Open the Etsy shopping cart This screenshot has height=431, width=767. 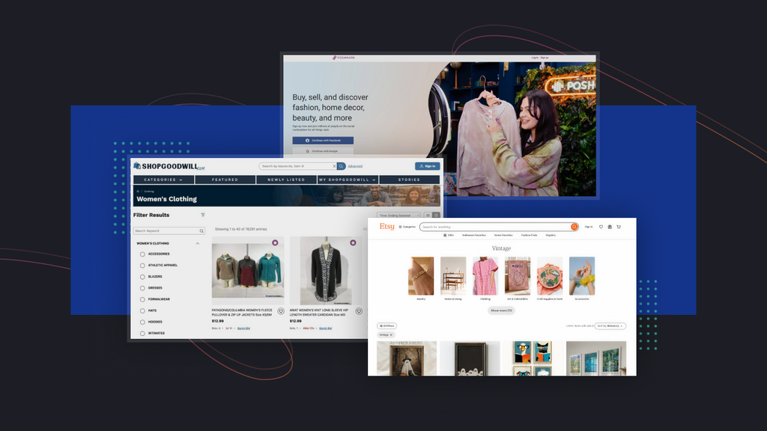pyautogui.click(x=619, y=227)
